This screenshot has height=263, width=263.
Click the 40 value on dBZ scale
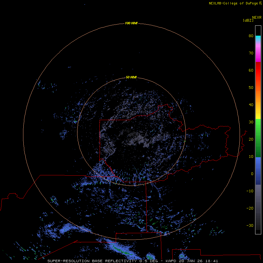[251, 105]
